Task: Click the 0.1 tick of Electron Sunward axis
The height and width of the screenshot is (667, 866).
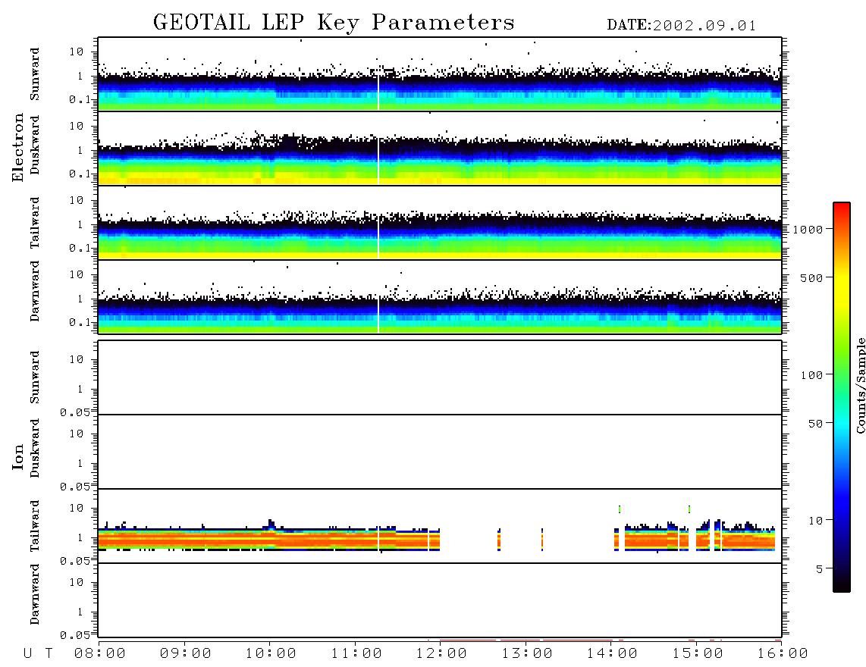Action: click(x=79, y=99)
